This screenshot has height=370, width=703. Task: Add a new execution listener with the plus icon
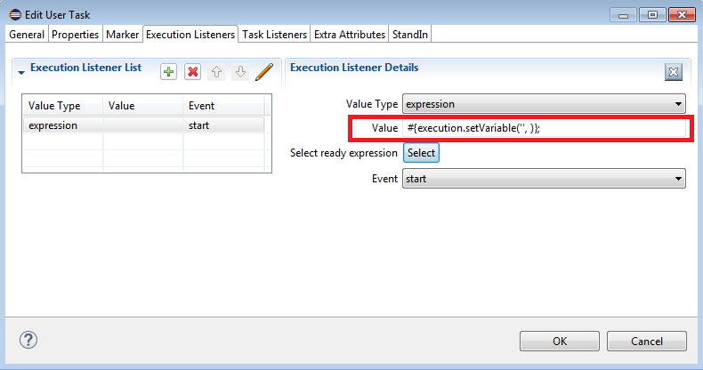[168, 72]
